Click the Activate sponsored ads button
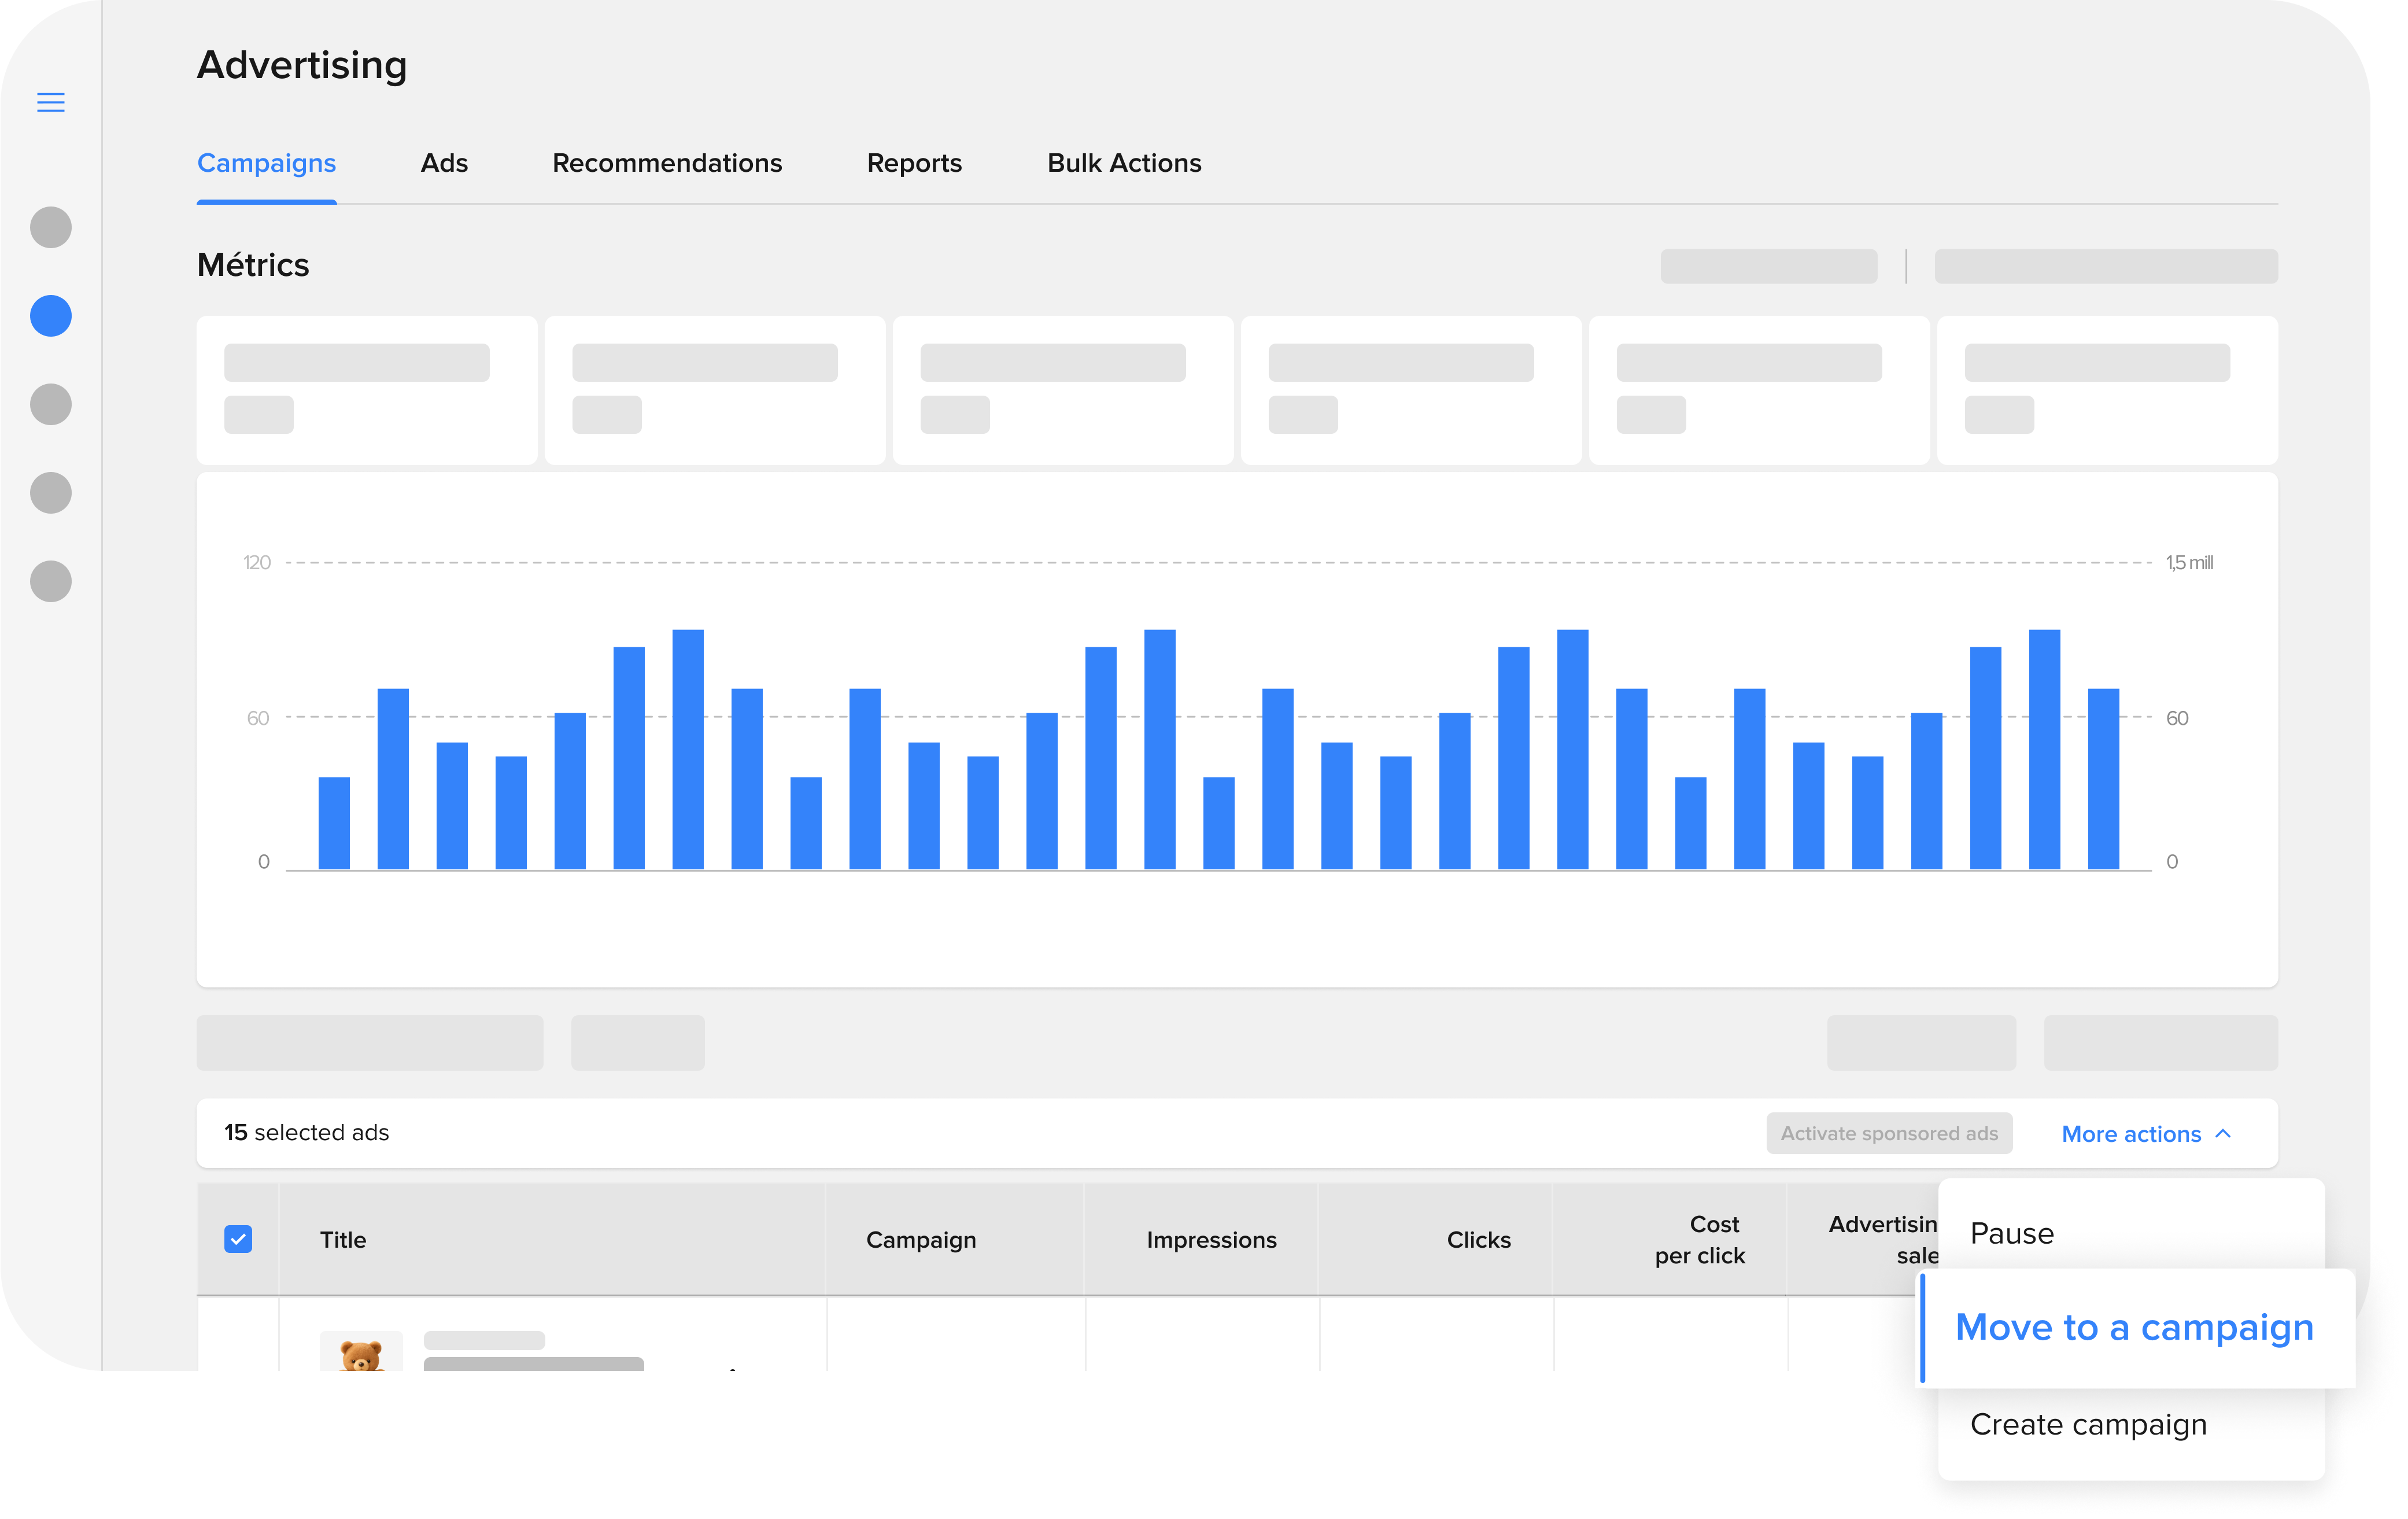 click(1889, 1133)
